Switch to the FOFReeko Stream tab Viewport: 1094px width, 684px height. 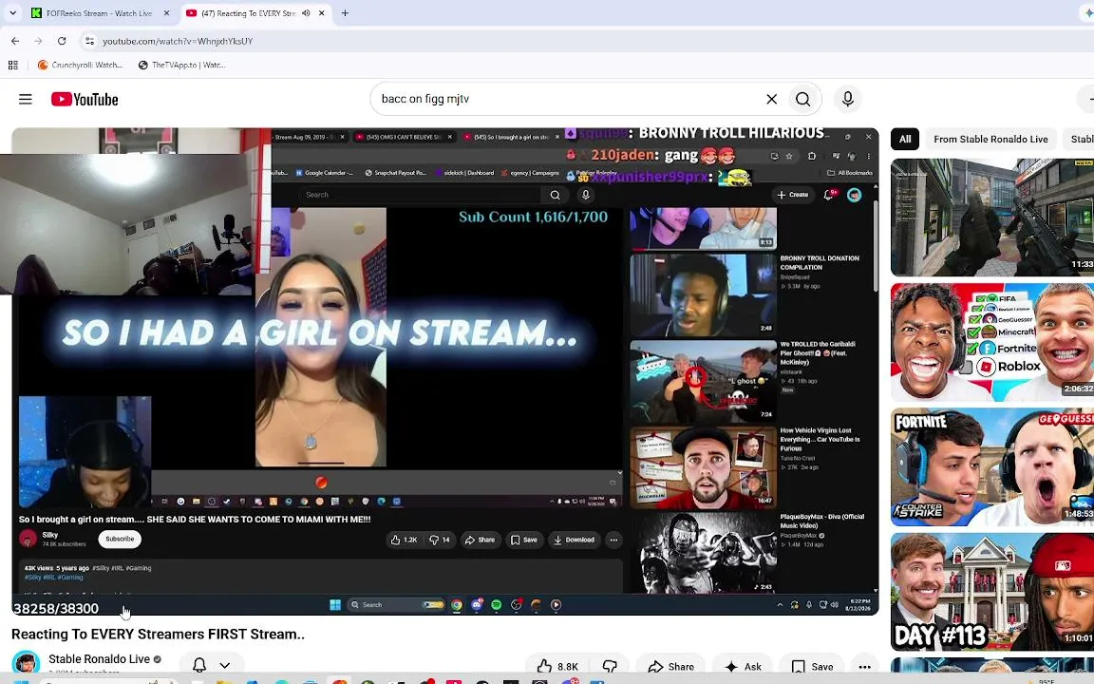coord(99,13)
